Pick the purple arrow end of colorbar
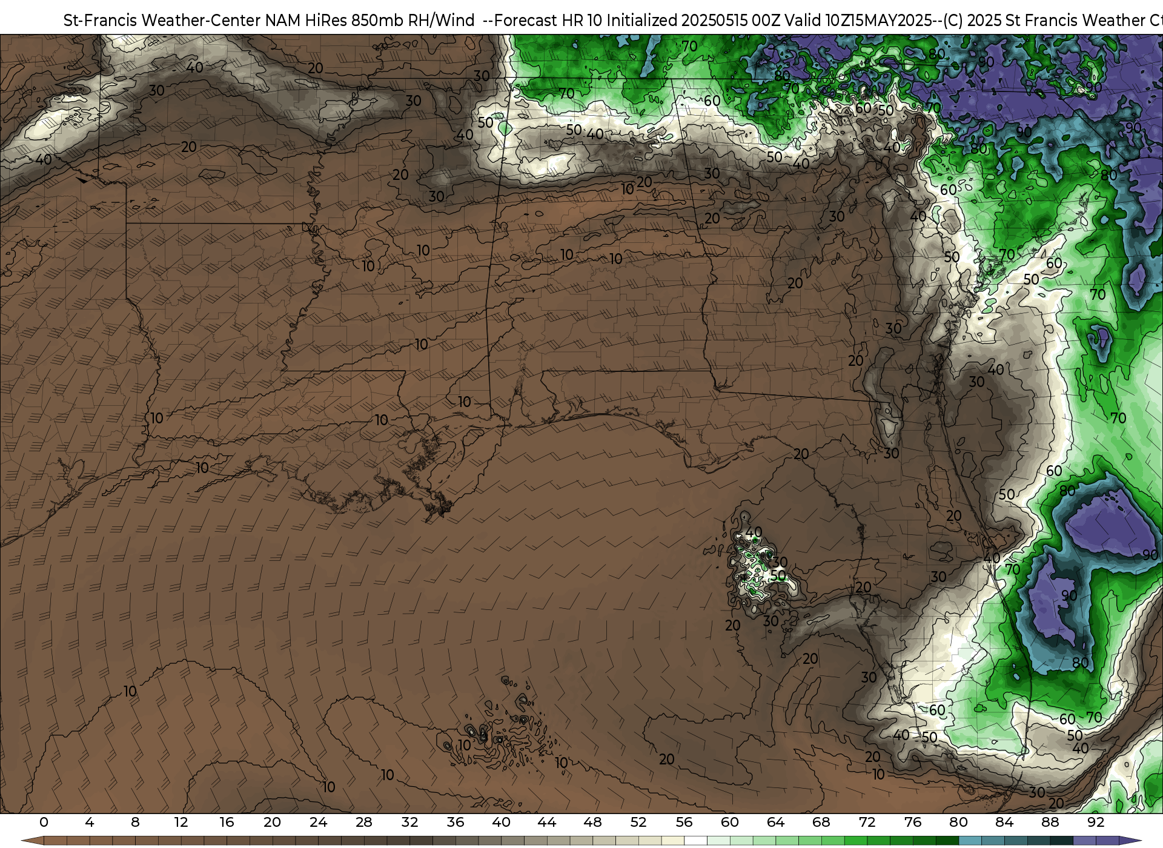 (1130, 842)
